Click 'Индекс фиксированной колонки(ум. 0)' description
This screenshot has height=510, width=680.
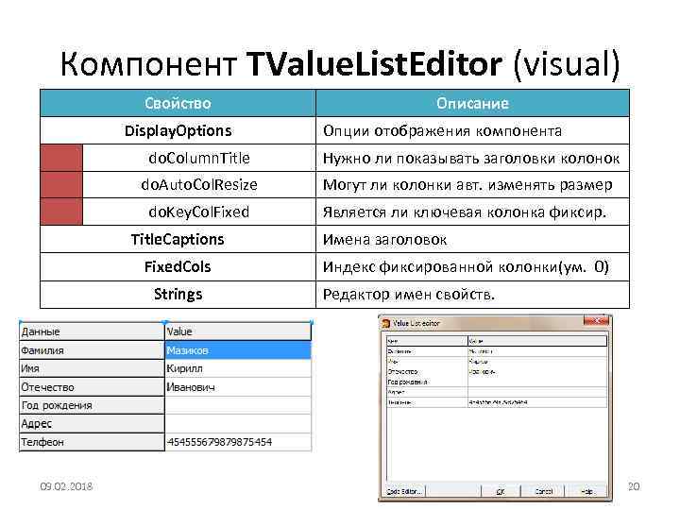tap(466, 266)
